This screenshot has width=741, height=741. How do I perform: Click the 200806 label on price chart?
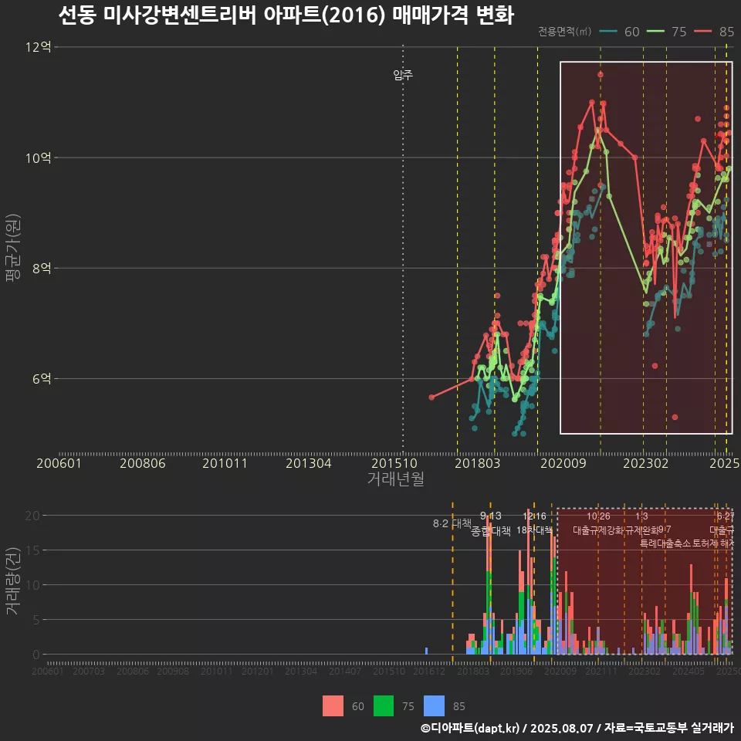[x=143, y=463]
